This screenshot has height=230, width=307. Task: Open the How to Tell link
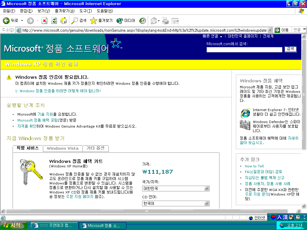coord(254,166)
